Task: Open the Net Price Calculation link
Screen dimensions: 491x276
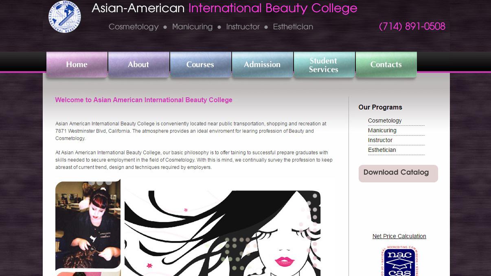Action: (x=399, y=236)
